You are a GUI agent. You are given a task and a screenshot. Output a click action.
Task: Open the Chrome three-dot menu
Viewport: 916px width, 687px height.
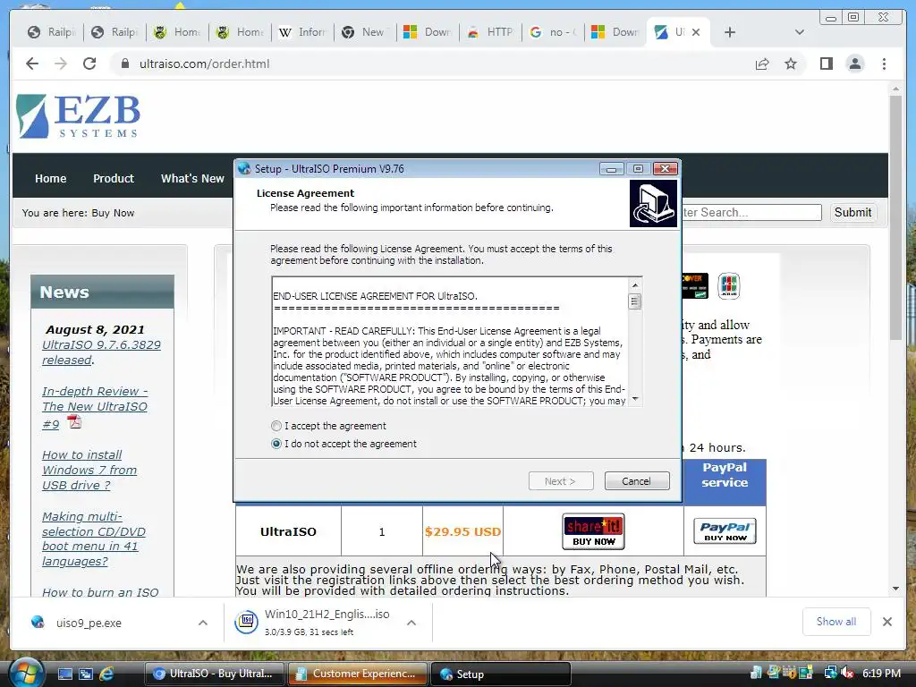[x=884, y=64]
